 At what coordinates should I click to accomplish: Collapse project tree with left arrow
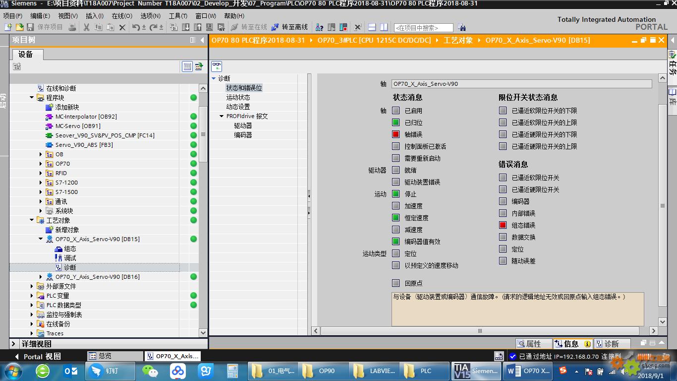coord(202,40)
